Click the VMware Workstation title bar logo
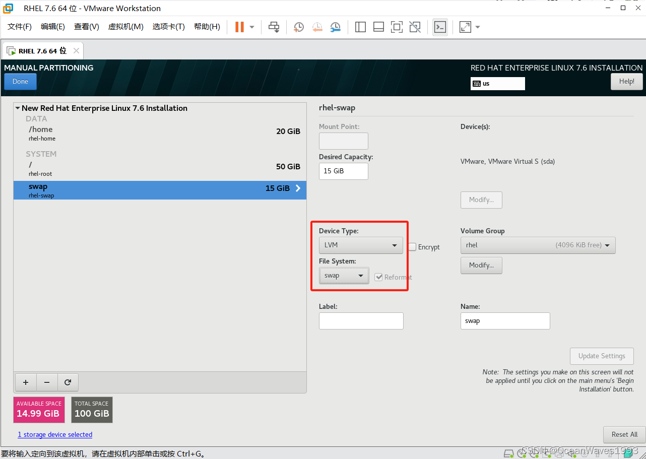Viewport: 646px width, 459px height. (8, 8)
